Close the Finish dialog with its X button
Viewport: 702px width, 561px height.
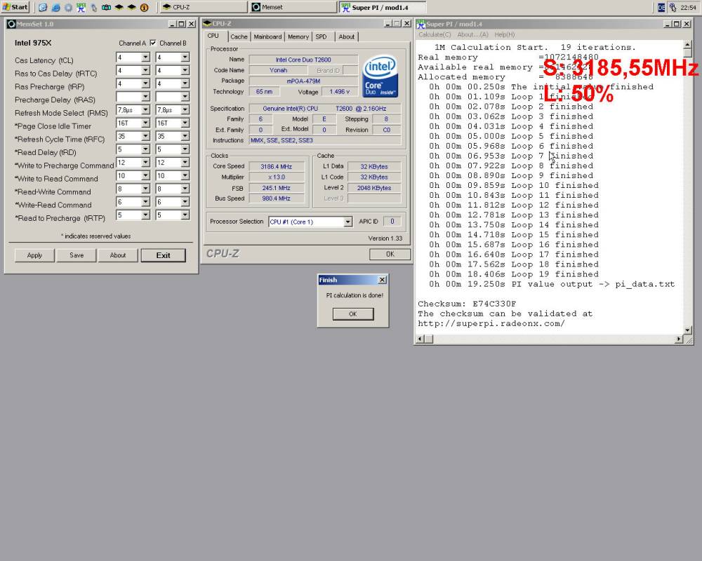tap(383, 280)
